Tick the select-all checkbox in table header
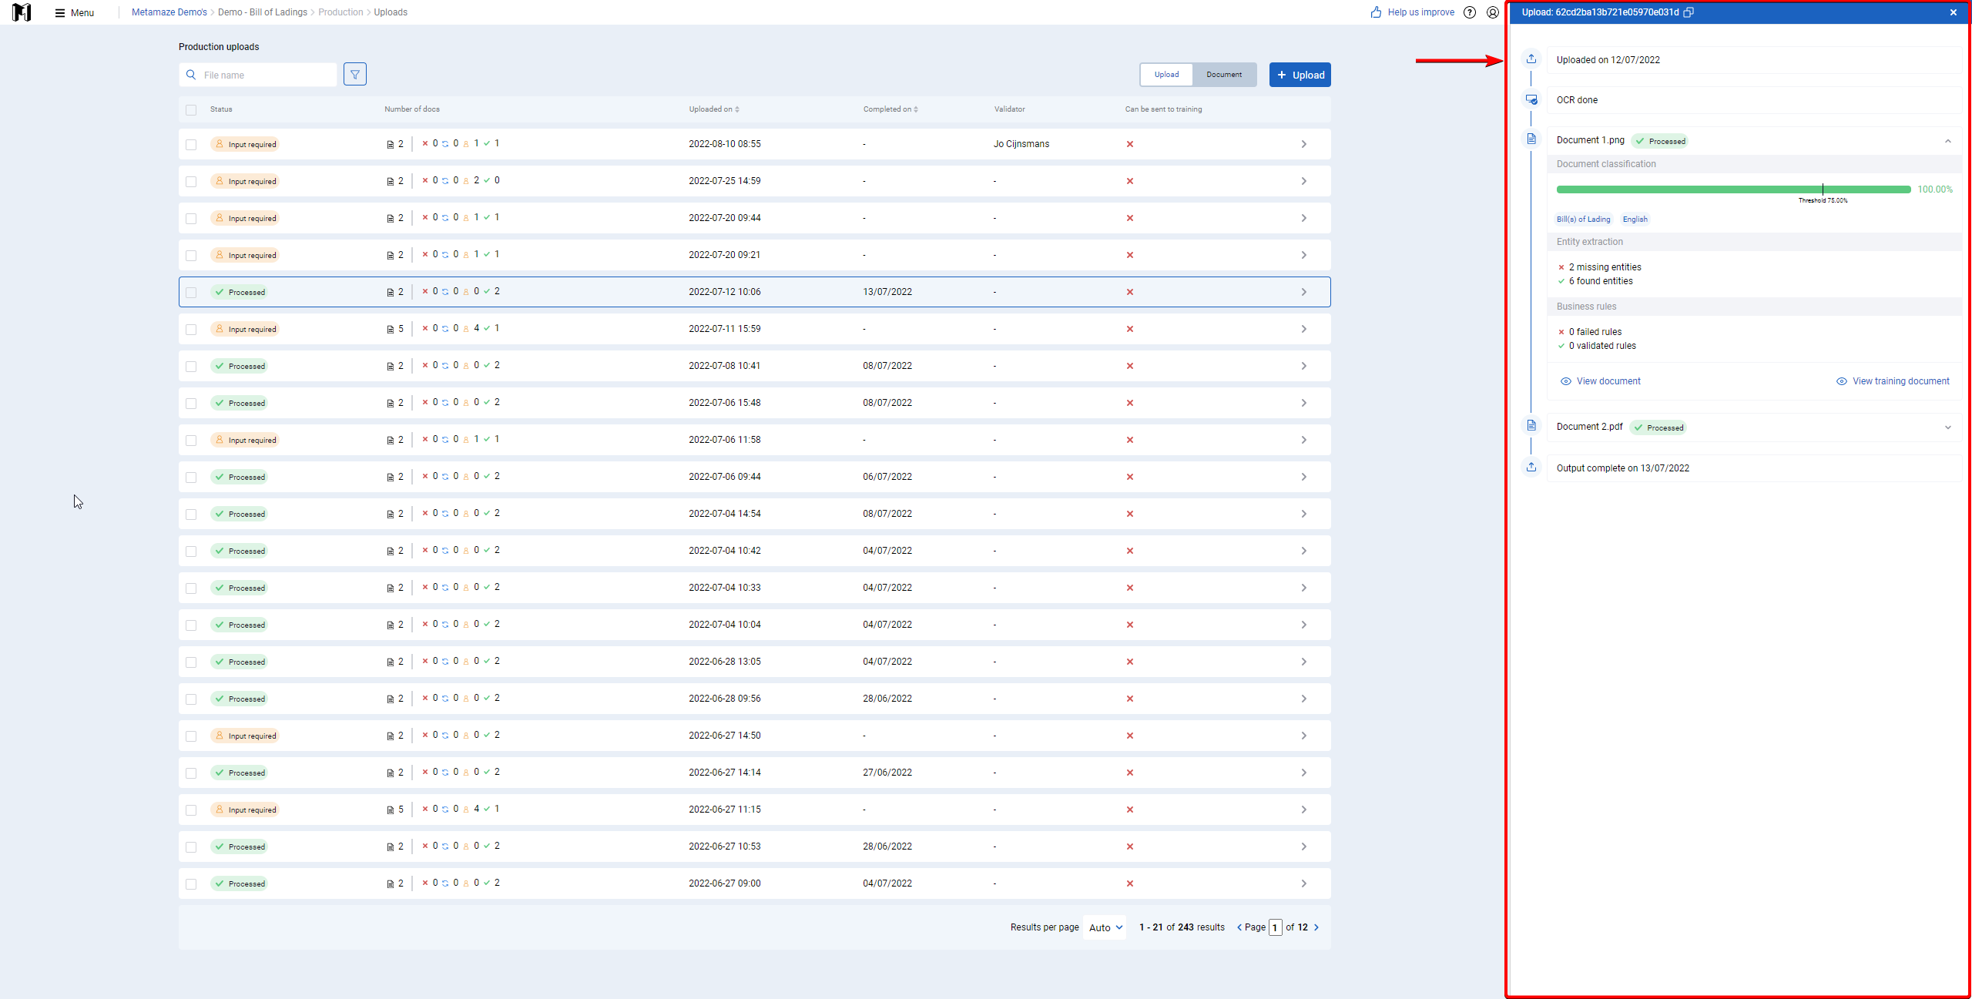The height and width of the screenshot is (999, 1972). pyautogui.click(x=191, y=109)
